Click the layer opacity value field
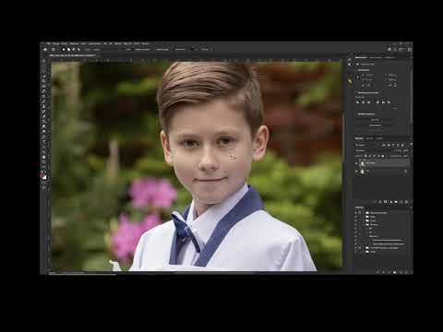443x332 pixels. click(406, 150)
